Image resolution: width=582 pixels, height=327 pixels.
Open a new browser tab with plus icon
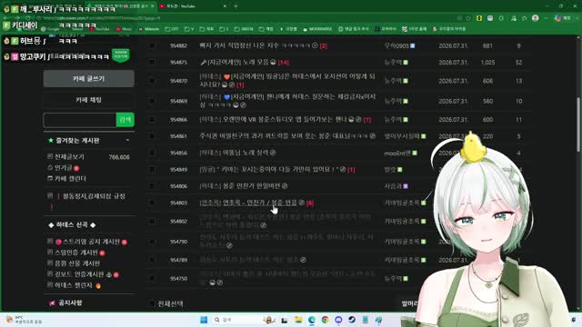pyautogui.click(x=236, y=6)
